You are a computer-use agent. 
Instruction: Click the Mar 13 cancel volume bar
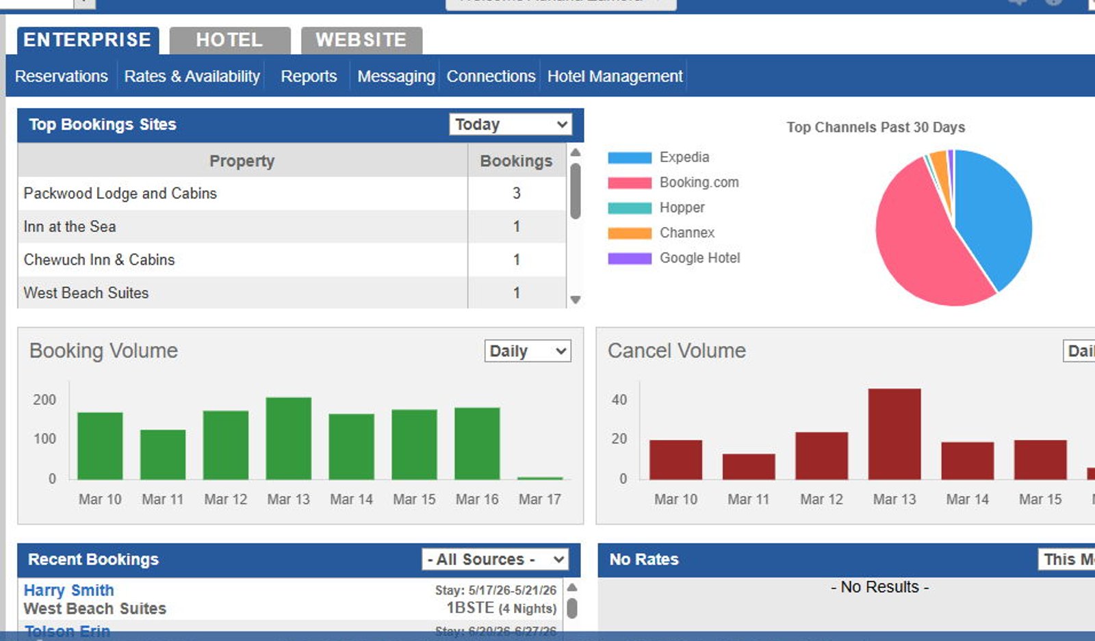[894, 434]
